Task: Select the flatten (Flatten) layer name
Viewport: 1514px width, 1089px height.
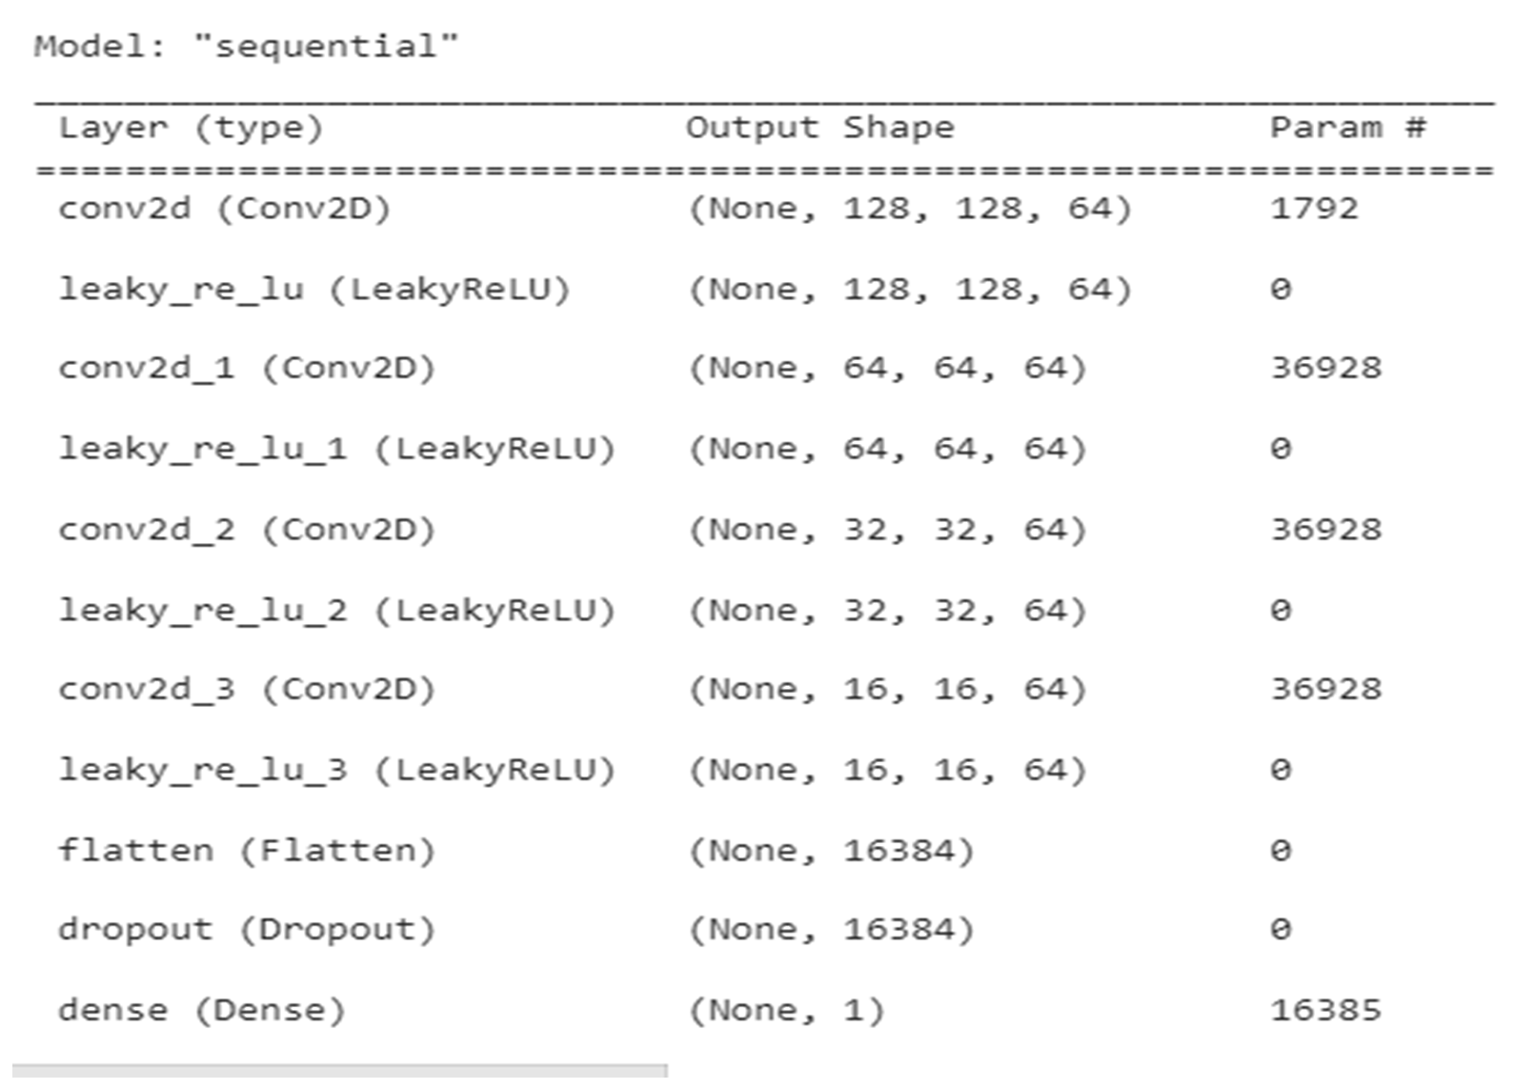Action: click(247, 850)
